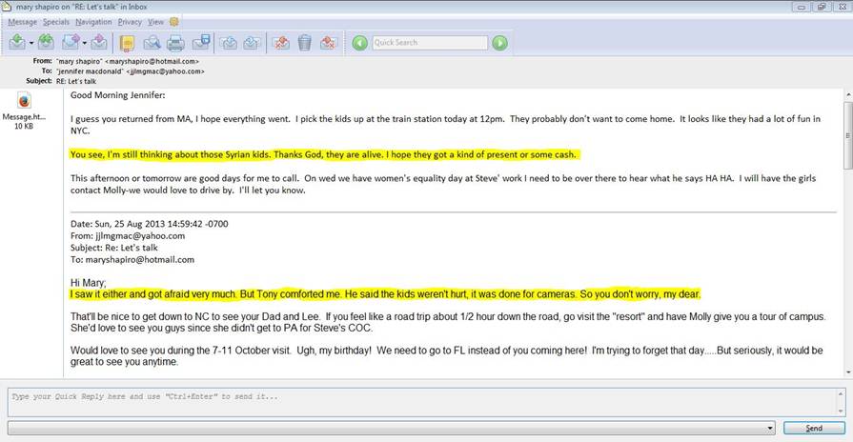Viewport: 853px width, 442px height.
Task: Click the green next search result arrow
Action: click(499, 43)
